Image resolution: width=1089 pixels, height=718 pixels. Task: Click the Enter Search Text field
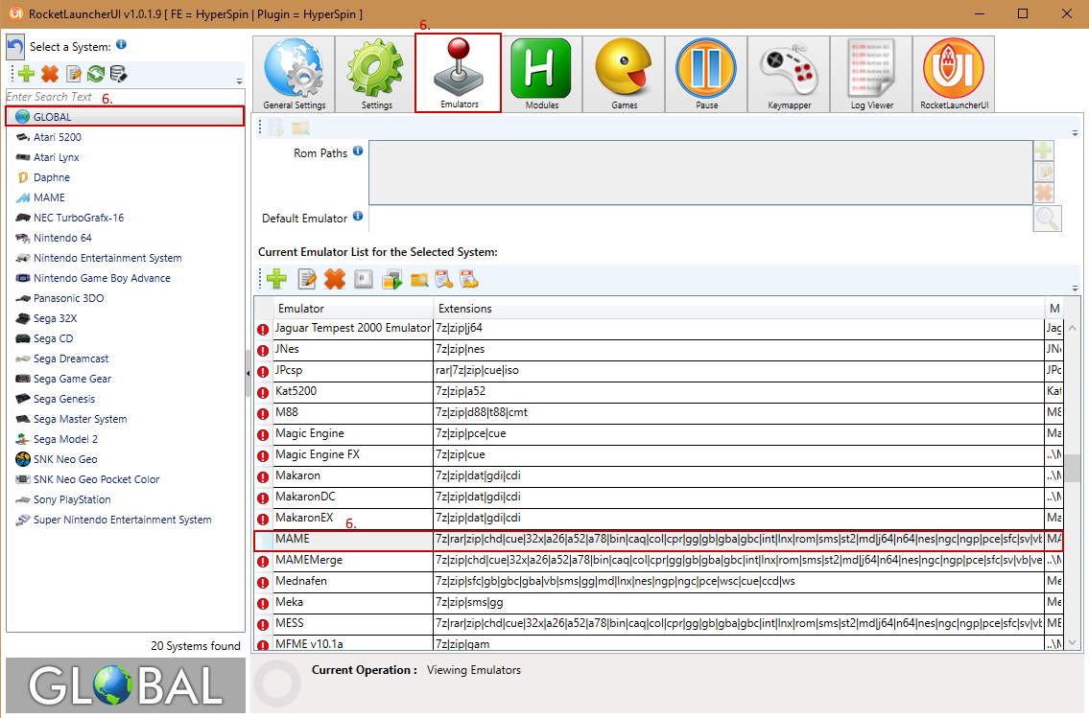(125, 97)
